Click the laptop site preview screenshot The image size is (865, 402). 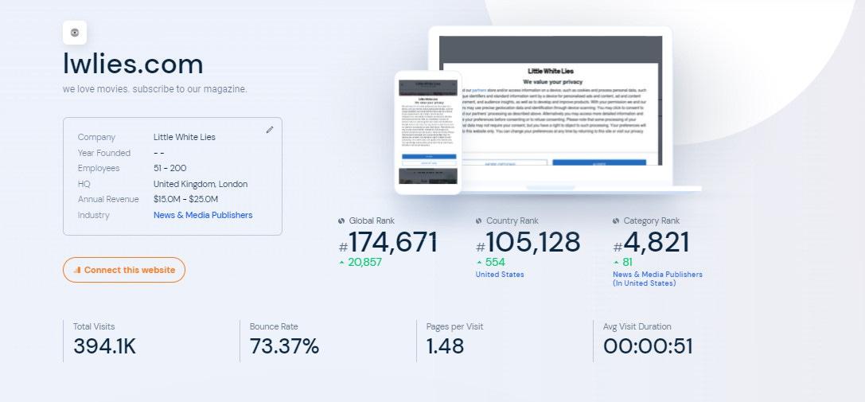click(551, 100)
